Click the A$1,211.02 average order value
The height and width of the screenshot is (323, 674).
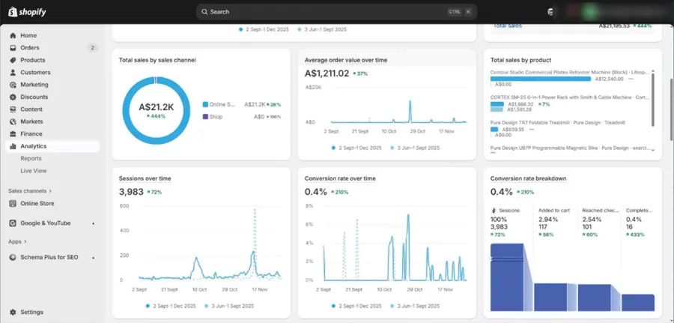click(327, 73)
